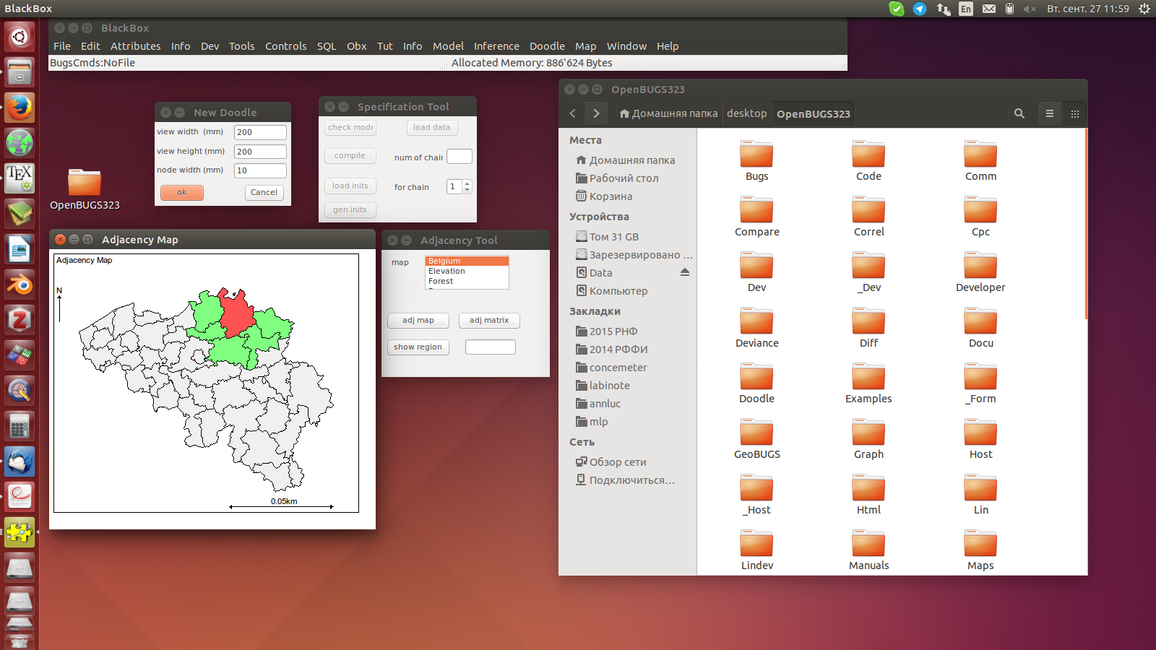The width and height of the screenshot is (1156, 650).
Task: Switch to grid view icon
Action: [1074, 113]
